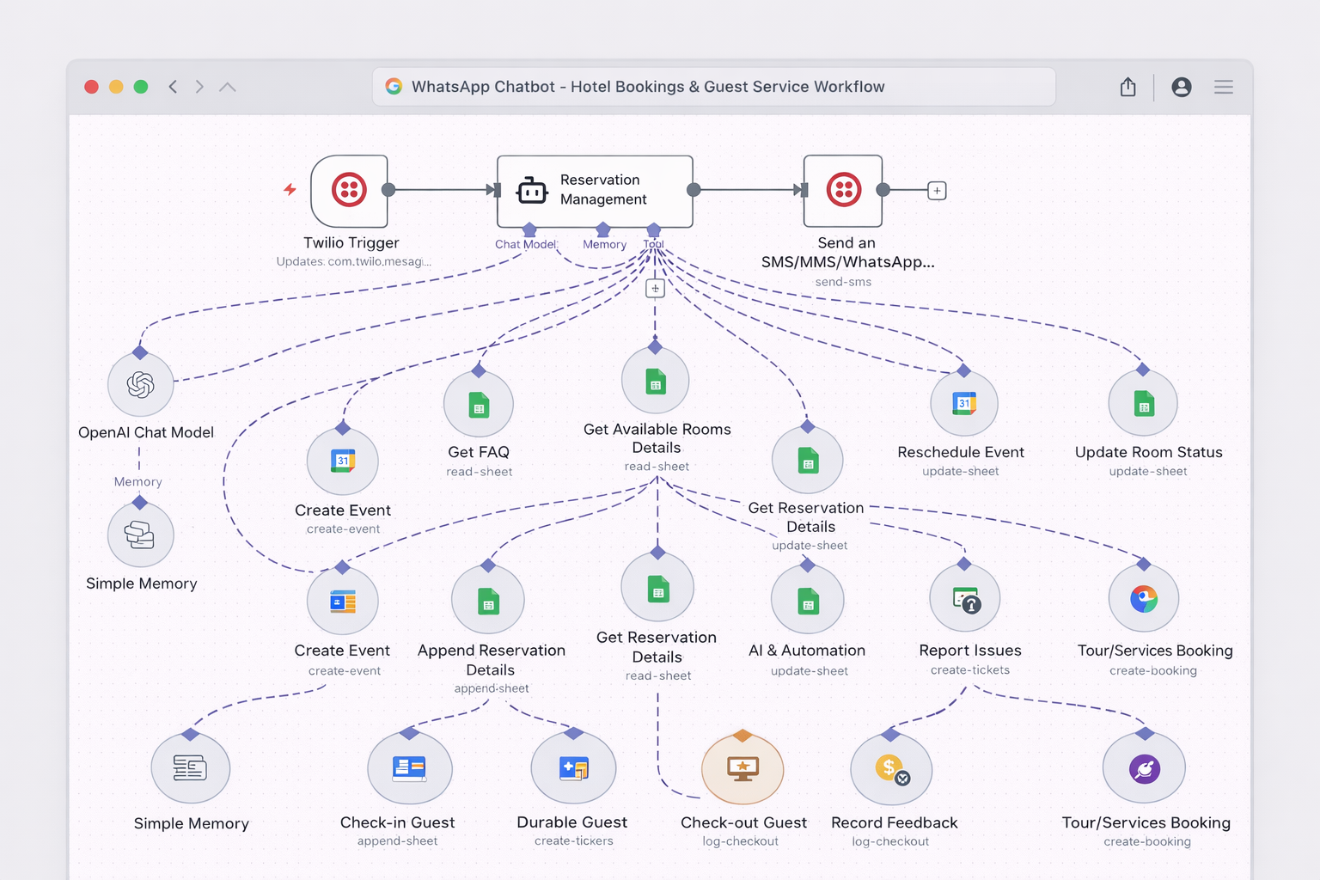Screen dimensions: 1320x880
Task: Click the Report Issues create-tickets icon
Action: 965,598
